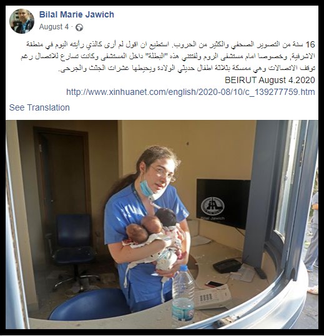Click the Bilal Marie Jawich name link
The height and width of the screenshot is (336, 324).
point(76,14)
